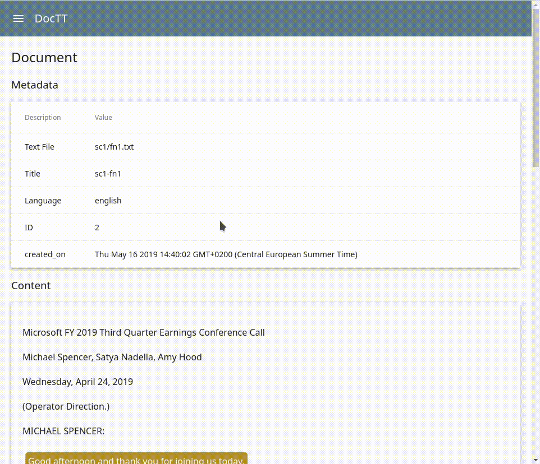Image resolution: width=540 pixels, height=464 pixels.
Task: Click the Metadata section heading
Action: [x=34, y=85]
